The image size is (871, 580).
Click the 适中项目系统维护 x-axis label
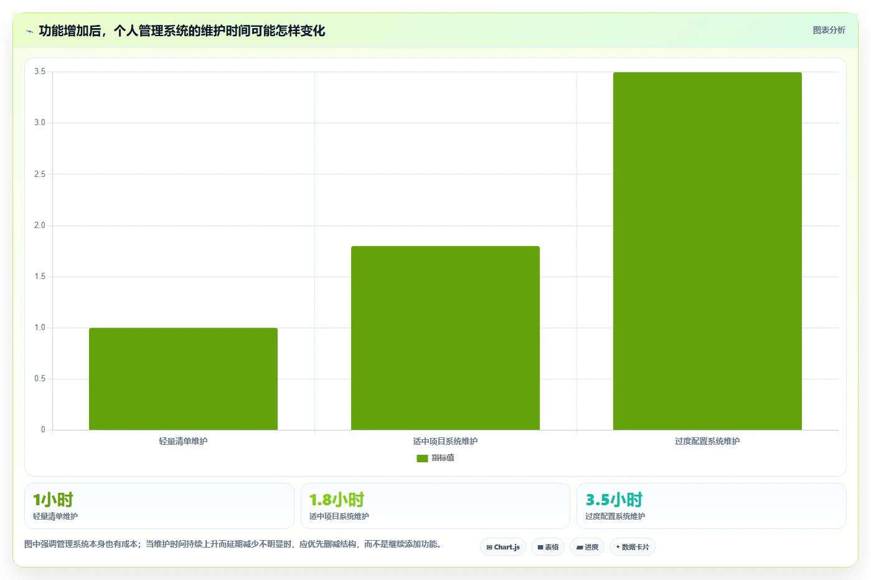[445, 441]
